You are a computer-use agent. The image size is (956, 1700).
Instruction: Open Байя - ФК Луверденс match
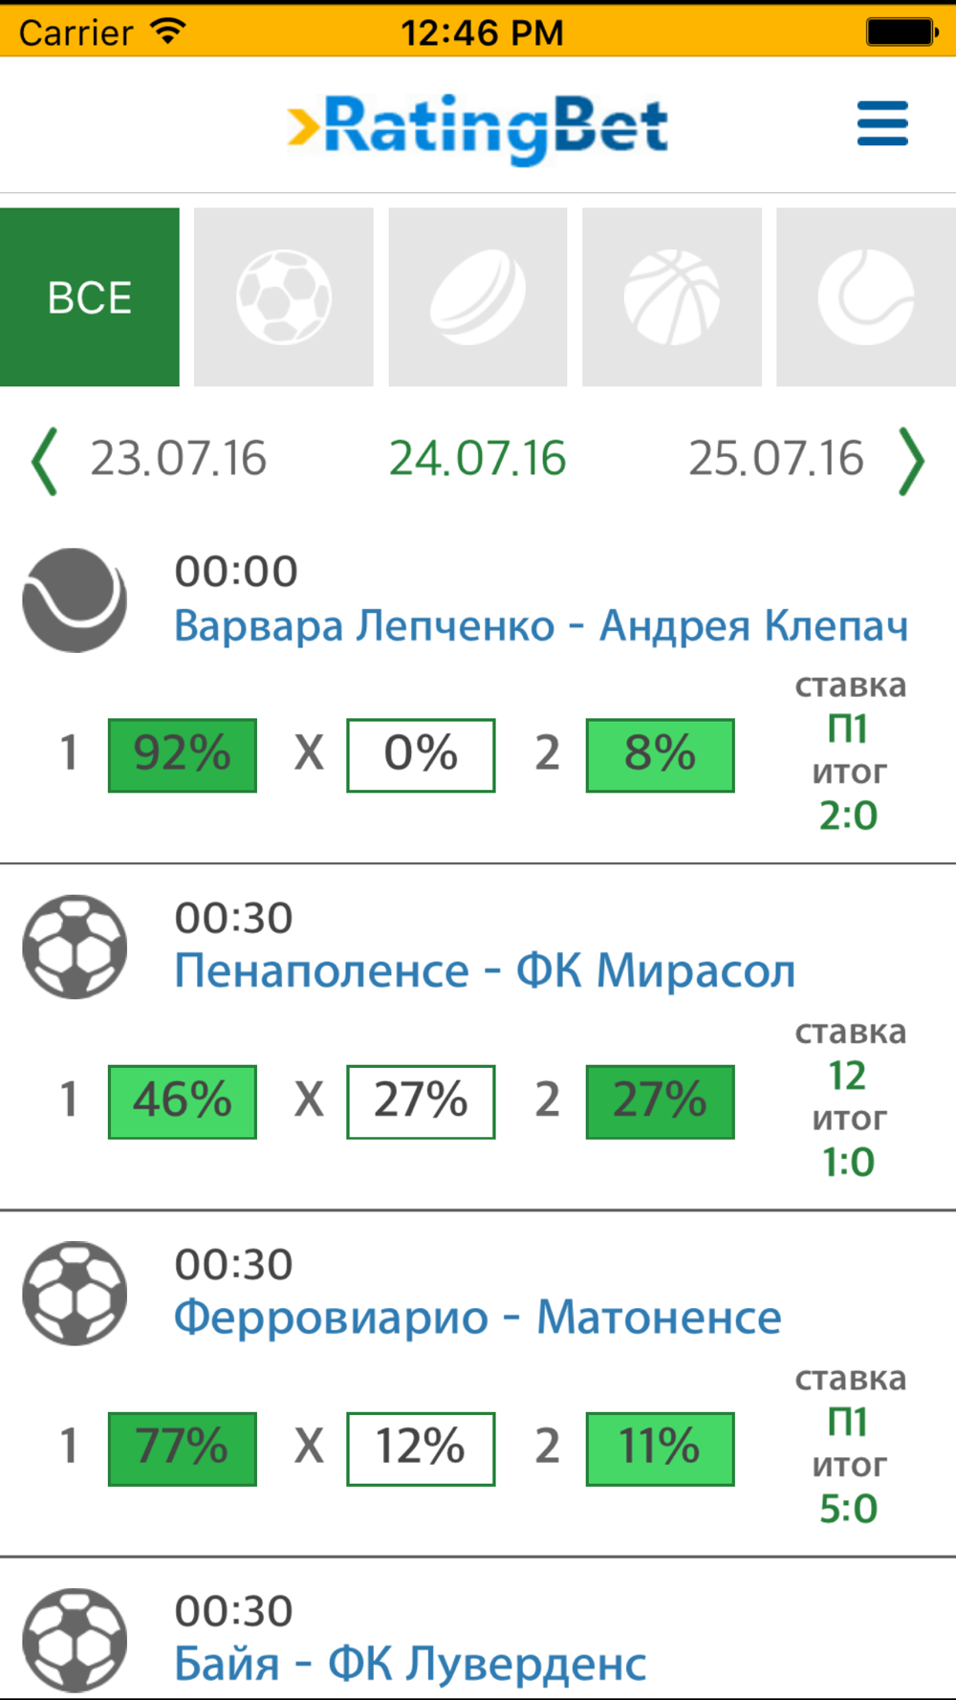pos(410,1665)
